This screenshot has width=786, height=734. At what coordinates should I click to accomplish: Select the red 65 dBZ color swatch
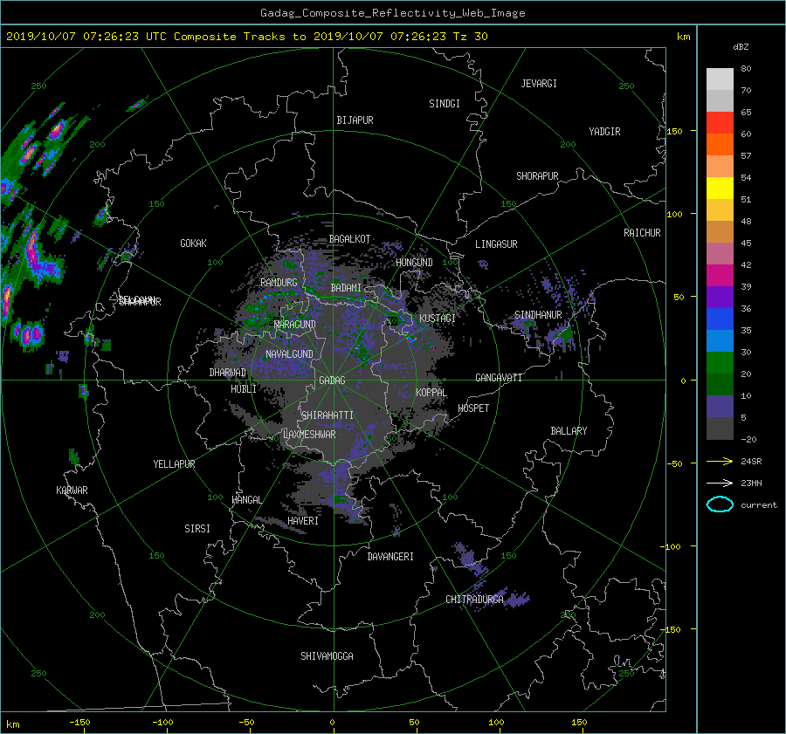pyautogui.click(x=720, y=122)
